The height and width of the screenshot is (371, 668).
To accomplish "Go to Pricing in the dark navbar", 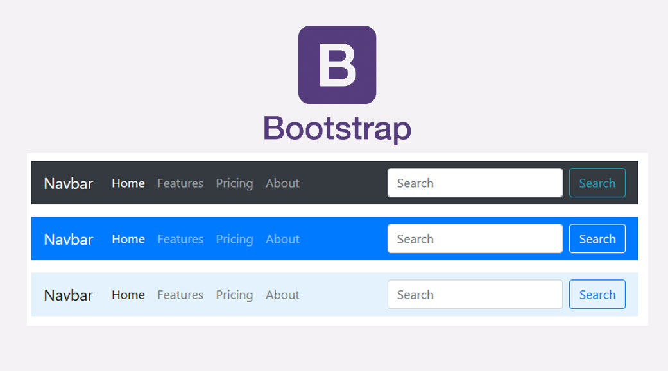I will point(234,183).
